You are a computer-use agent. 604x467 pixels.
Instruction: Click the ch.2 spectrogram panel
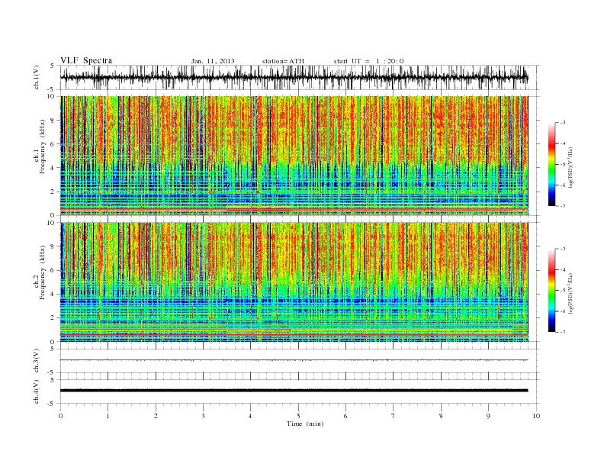coord(294,282)
